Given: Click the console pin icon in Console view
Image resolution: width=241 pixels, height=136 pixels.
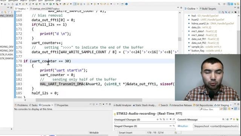Looking at the screenshot, I should coord(90,104).
